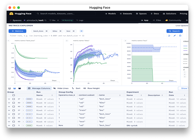Go to Spaces in top navigation

point(141,13)
